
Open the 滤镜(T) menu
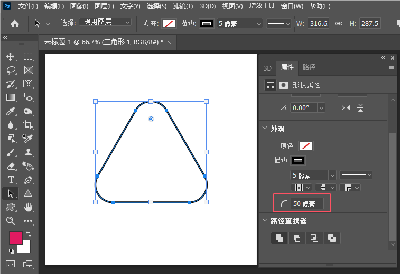tap(183, 6)
